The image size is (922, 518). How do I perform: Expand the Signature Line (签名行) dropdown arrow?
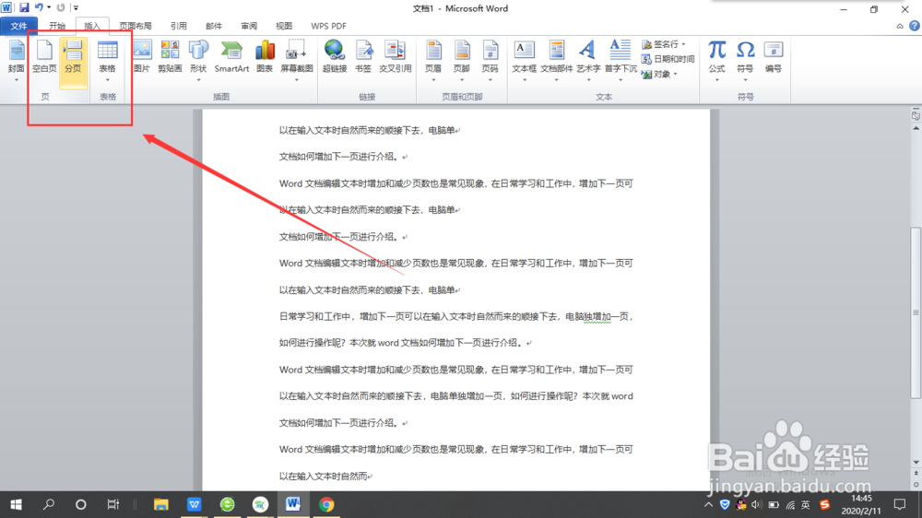[683, 44]
